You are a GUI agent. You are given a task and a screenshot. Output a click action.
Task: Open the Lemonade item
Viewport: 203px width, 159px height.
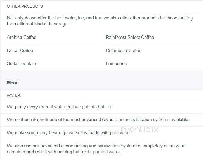tap(116, 63)
